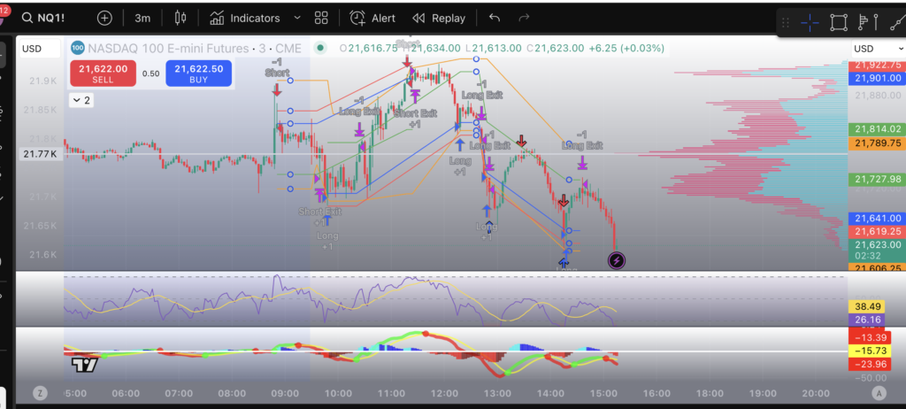Click the Alert button
The image size is (906, 409).
click(x=372, y=18)
